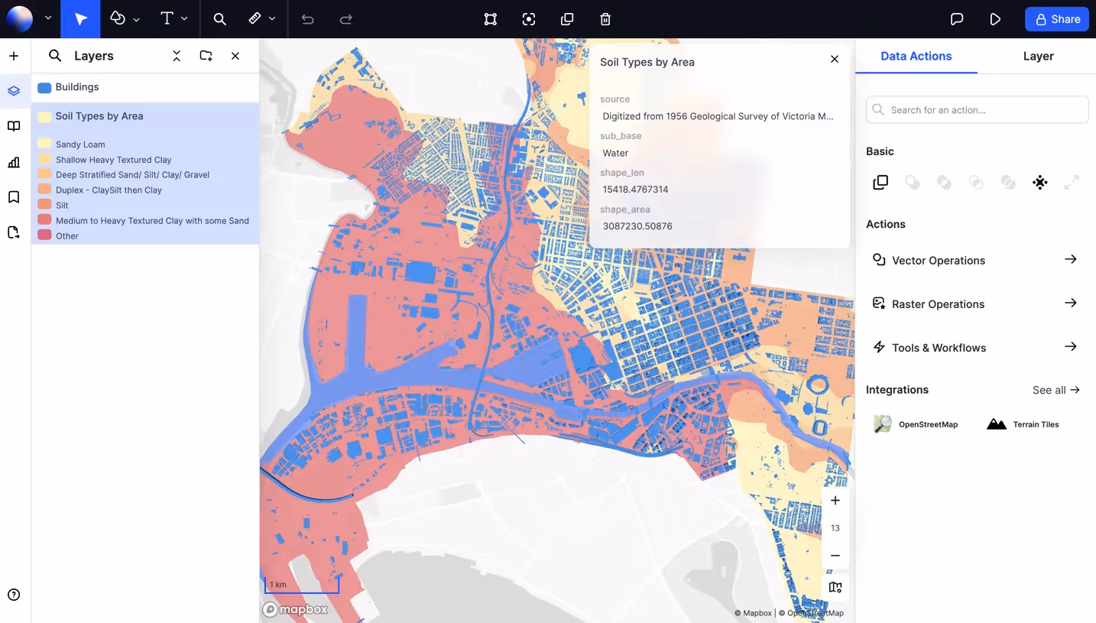
Task: See all Integrations
Action: click(1055, 390)
